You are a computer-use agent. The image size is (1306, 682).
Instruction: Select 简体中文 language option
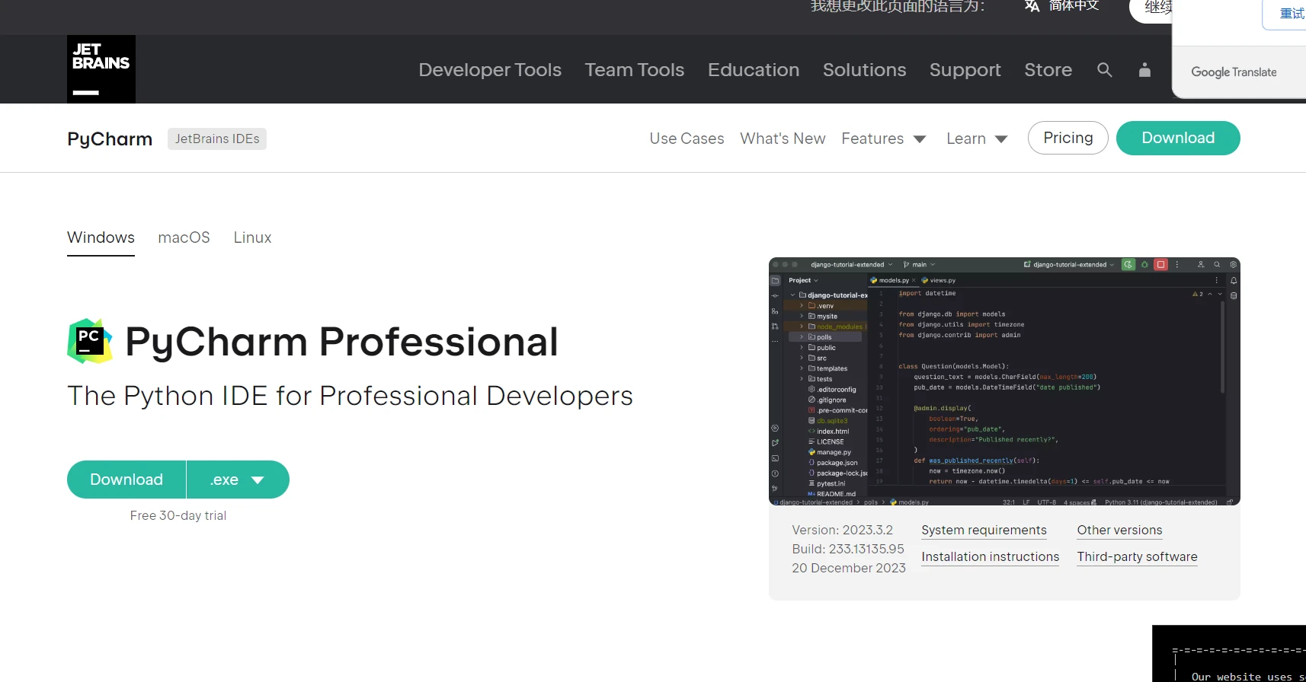click(x=1074, y=6)
